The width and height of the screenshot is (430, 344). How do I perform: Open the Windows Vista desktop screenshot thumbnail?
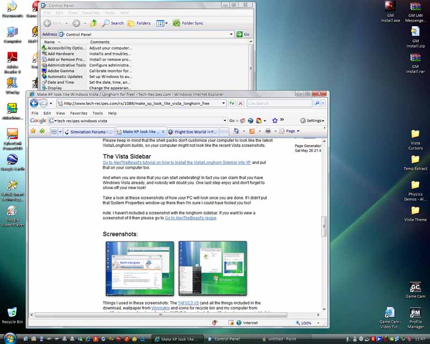click(212, 268)
